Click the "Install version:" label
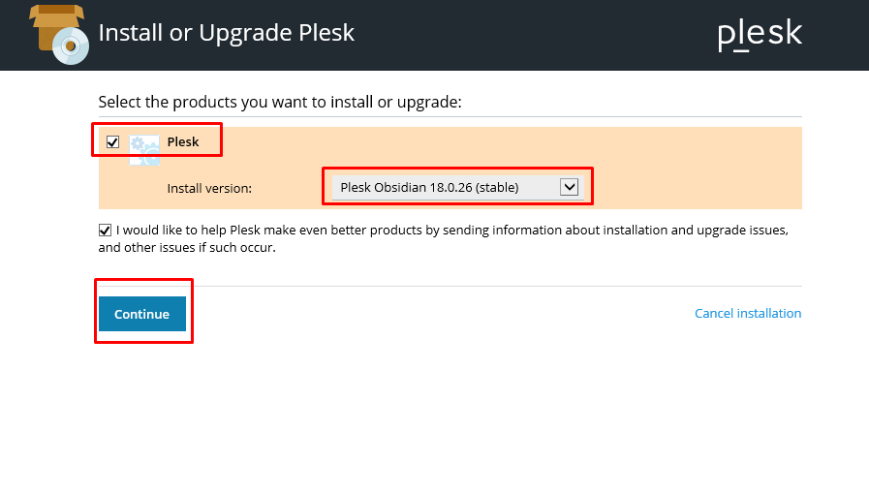The height and width of the screenshot is (494, 869). coord(209,188)
